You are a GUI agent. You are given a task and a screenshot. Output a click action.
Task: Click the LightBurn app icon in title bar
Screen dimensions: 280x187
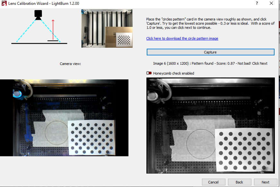pos(4,4)
